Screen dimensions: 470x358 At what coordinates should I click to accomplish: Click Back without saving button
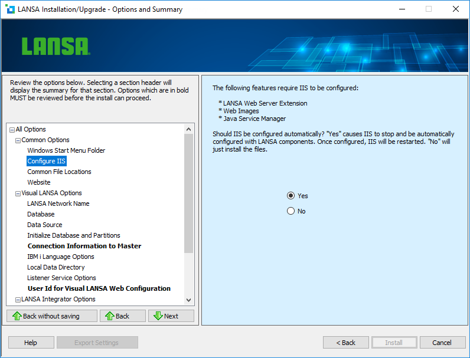pyautogui.click(x=52, y=316)
